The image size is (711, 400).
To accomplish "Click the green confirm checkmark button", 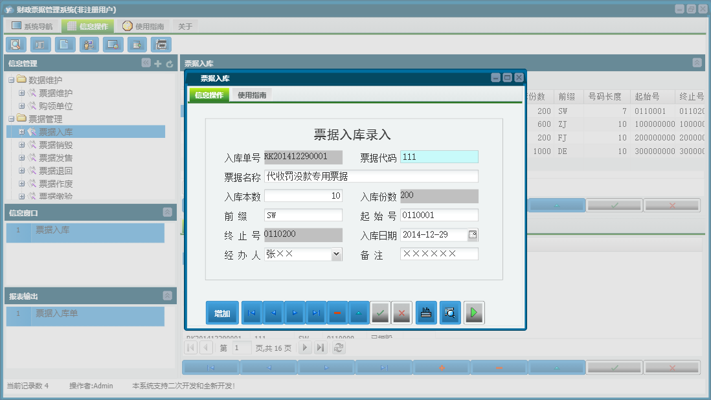I will point(380,313).
